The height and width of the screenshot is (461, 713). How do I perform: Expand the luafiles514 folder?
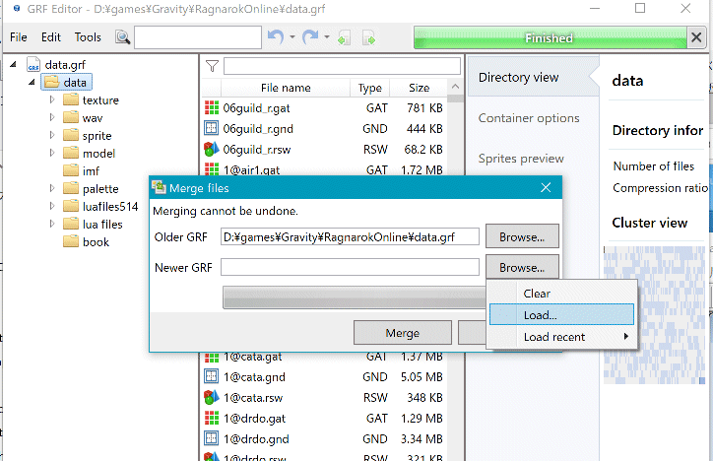click(52, 206)
